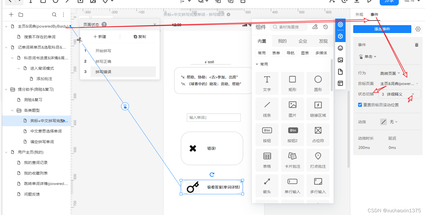The height and width of the screenshot is (215, 425).
Task: Collapse the 各类题型 folder
Action: pos(12,110)
